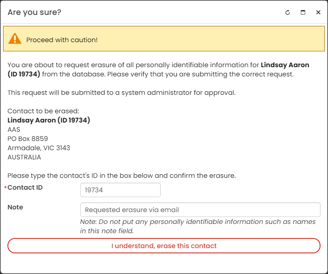Click 'I understand, erase this contact' button
Image resolution: width=328 pixels, height=274 pixels.
click(x=164, y=245)
